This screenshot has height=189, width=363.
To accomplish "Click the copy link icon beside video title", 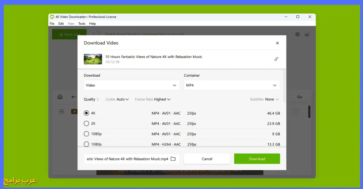I will pos(276,59).
